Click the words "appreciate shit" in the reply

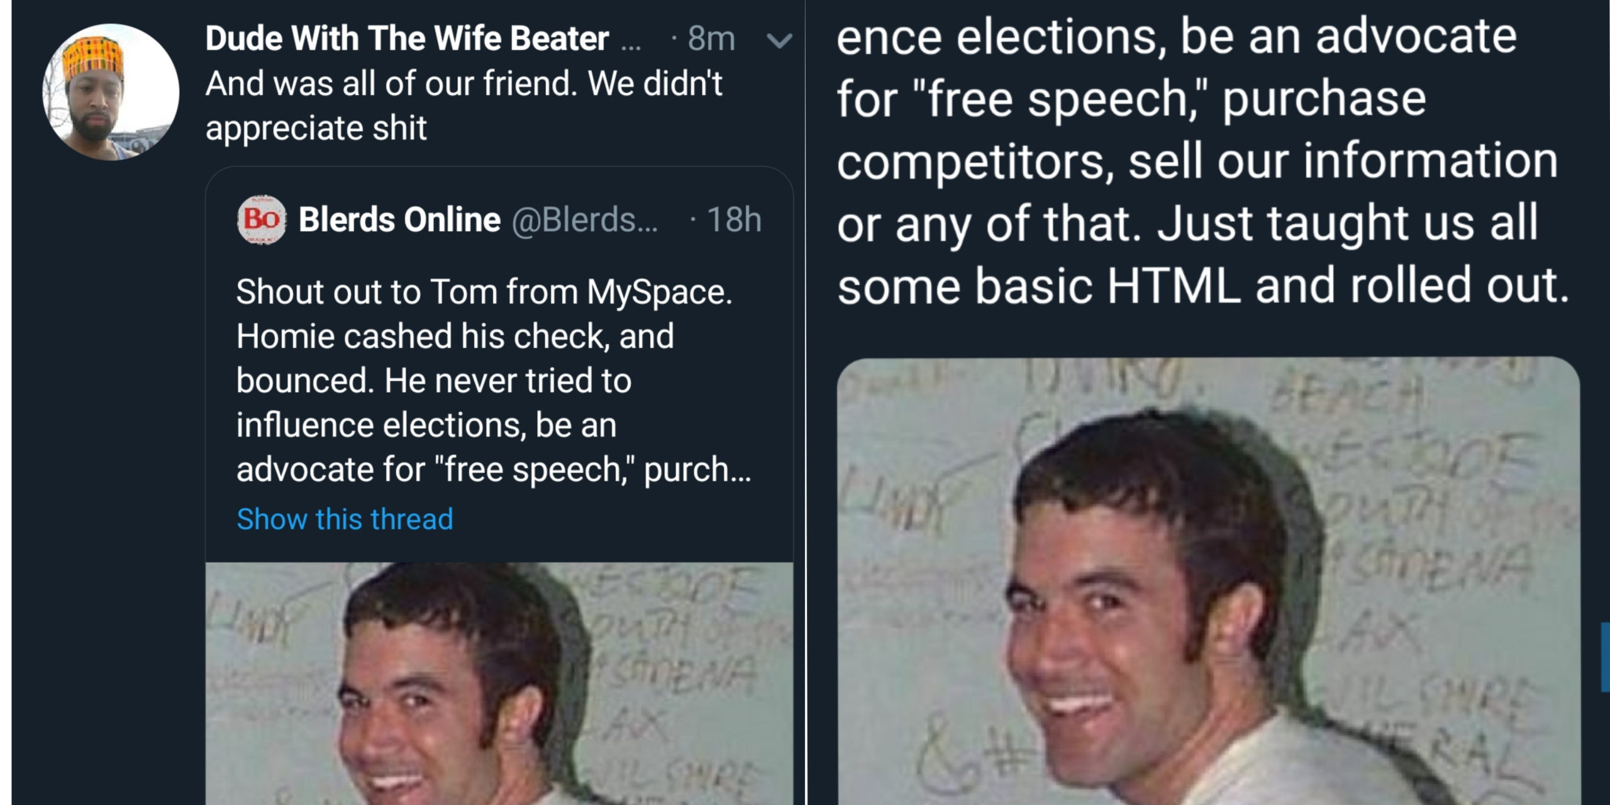[x=316, y=128]
